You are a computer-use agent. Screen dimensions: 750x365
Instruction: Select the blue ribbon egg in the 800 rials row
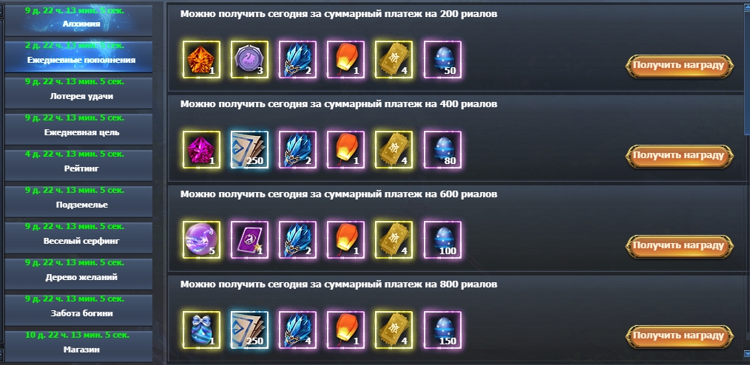tap(201, 330)
